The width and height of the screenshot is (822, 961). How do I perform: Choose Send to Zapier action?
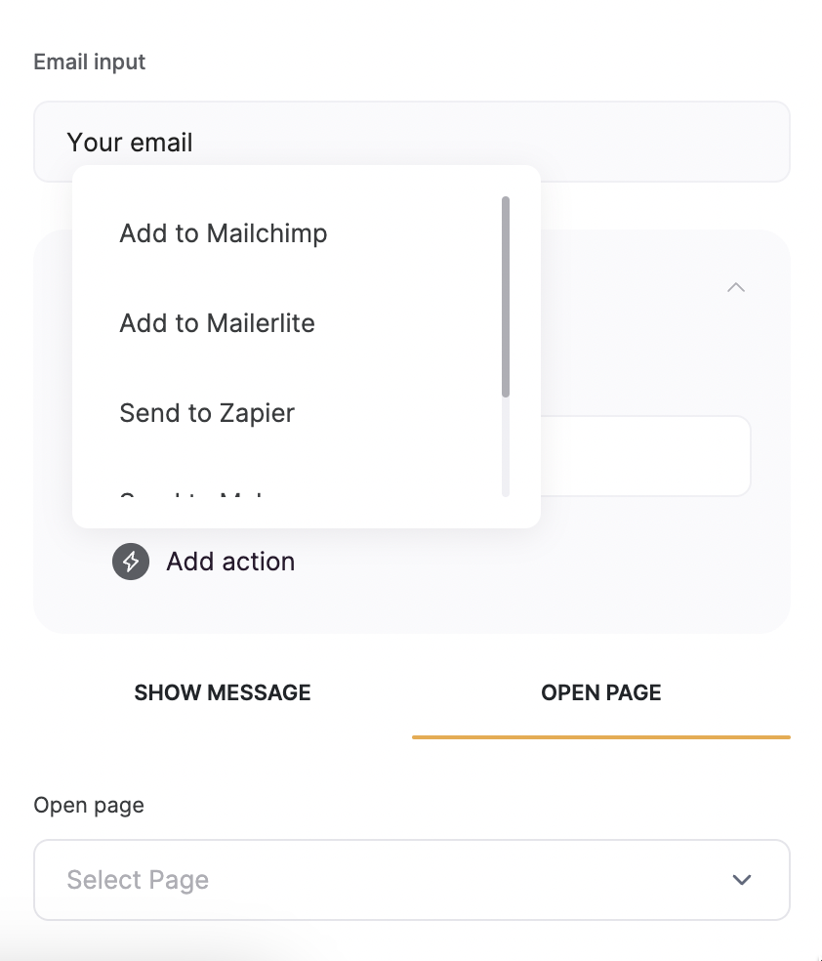206,412
